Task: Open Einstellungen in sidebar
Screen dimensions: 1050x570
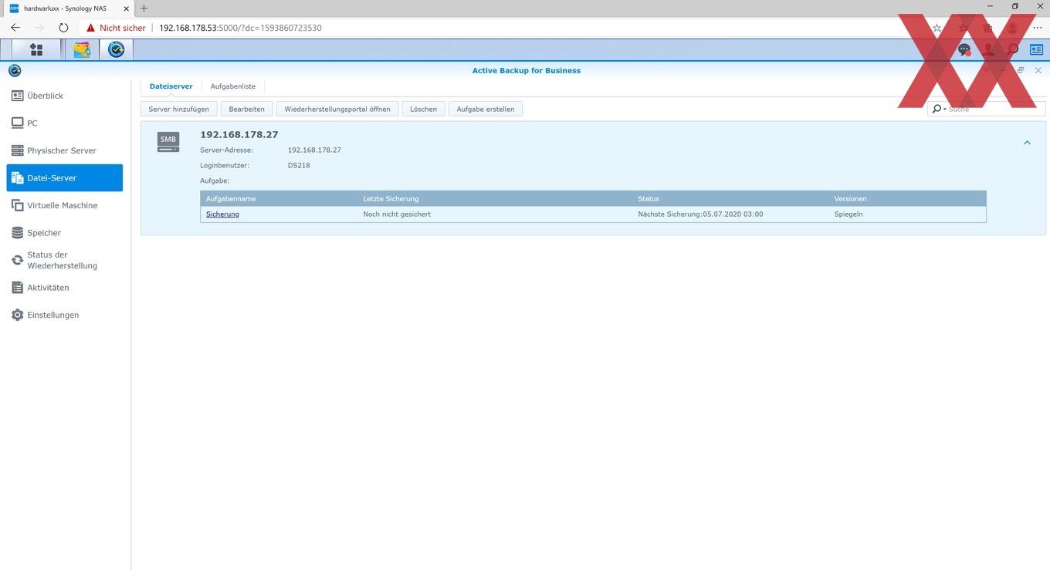Action: tap(65, 315)
